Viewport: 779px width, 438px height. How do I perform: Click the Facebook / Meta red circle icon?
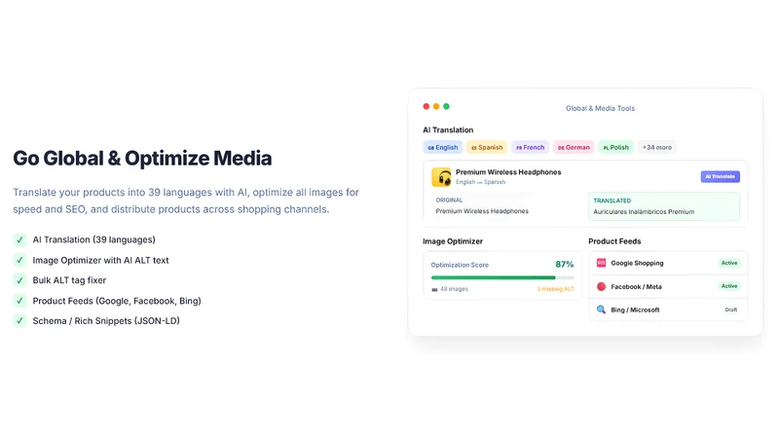(x=601, y=286)
